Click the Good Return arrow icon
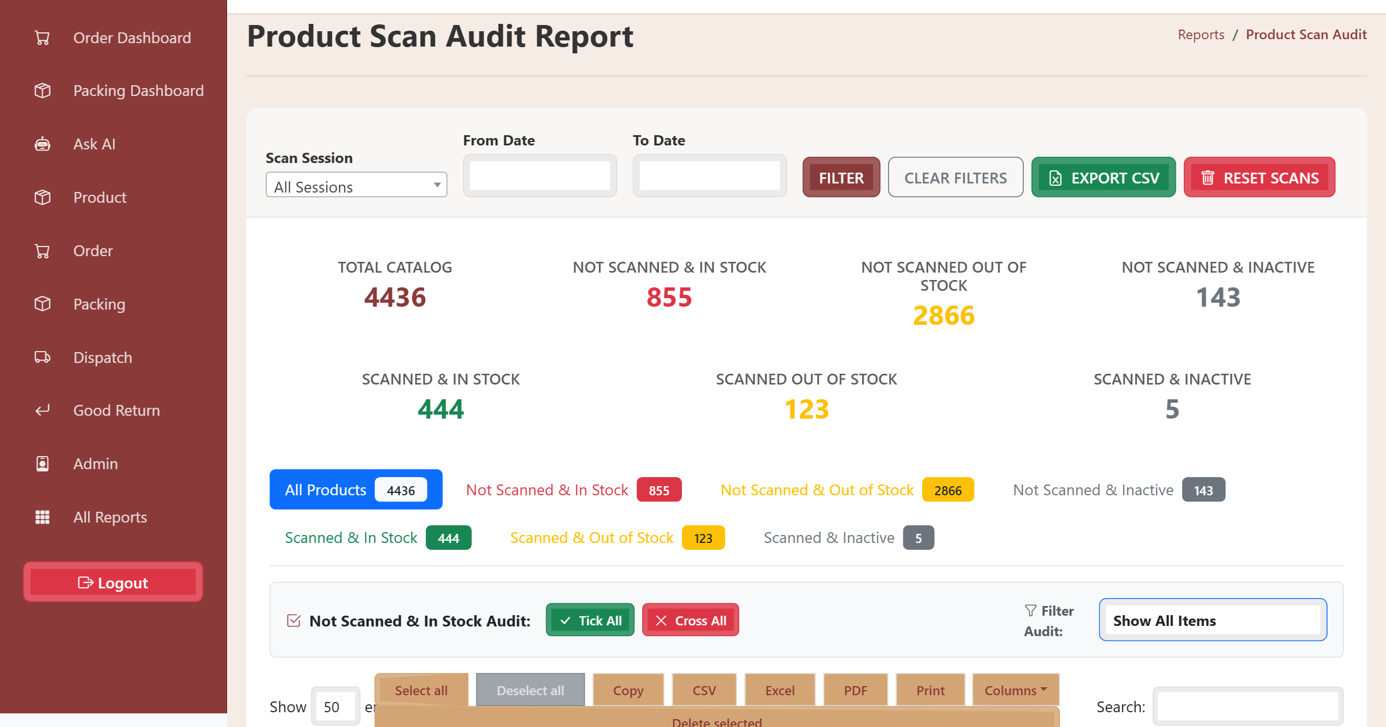 click(x=42, y=410)
